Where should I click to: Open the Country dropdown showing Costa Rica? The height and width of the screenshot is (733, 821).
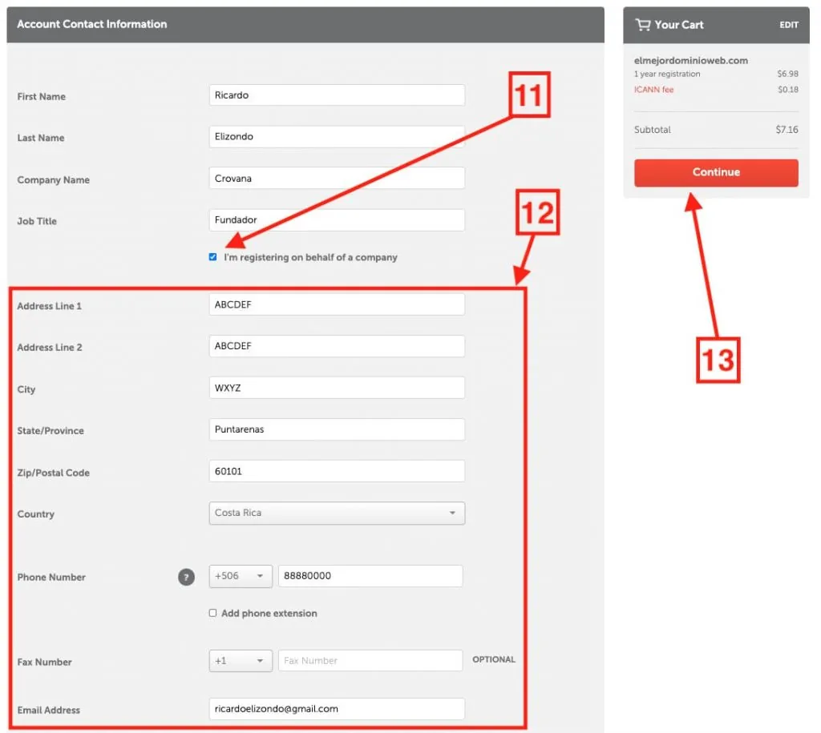(337, 513)
